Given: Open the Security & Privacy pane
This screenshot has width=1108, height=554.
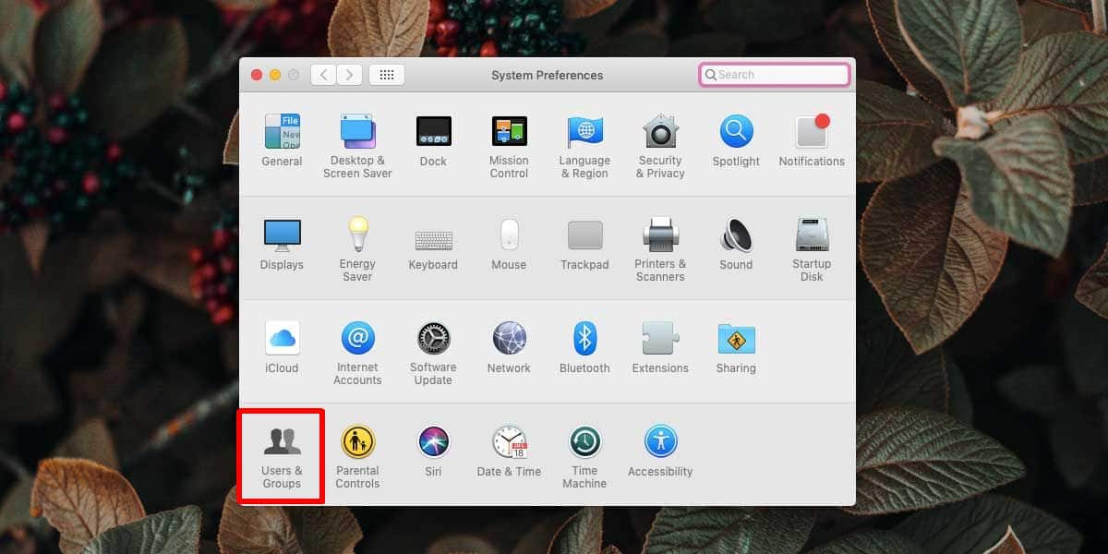Looking at the screenshot, I should click(660, 132).
